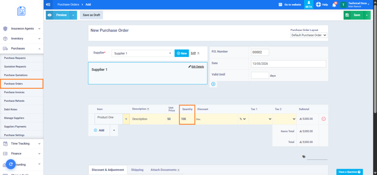Expand the Preview dropdown arrow

pyautogui.click(x=73, y=15)
